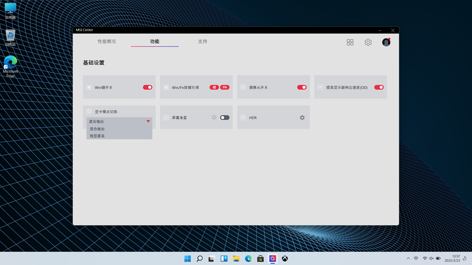Launch Microsoft Edge from the taskbar
Viewport: 472px width, 265px height.
click(x=248, y=259)
